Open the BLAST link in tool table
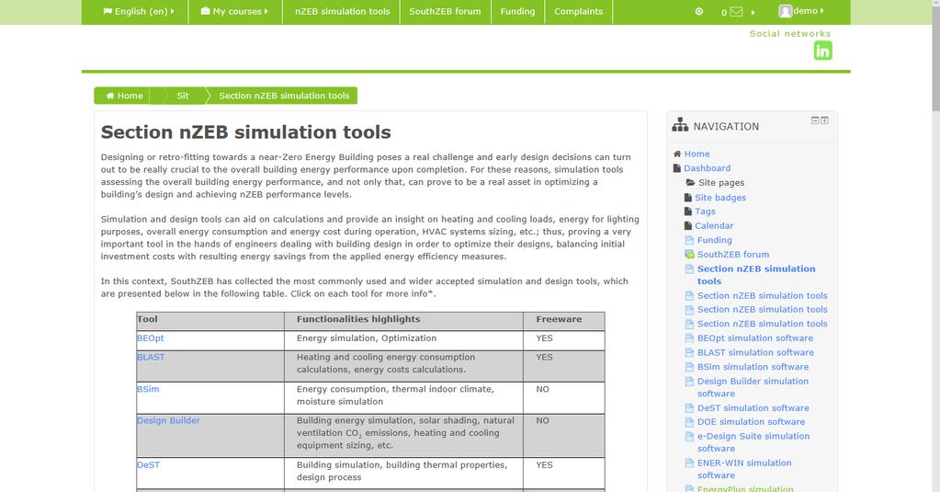Image resolution: width=940 pixels, height=492 pixels. [x=151, y=357]
